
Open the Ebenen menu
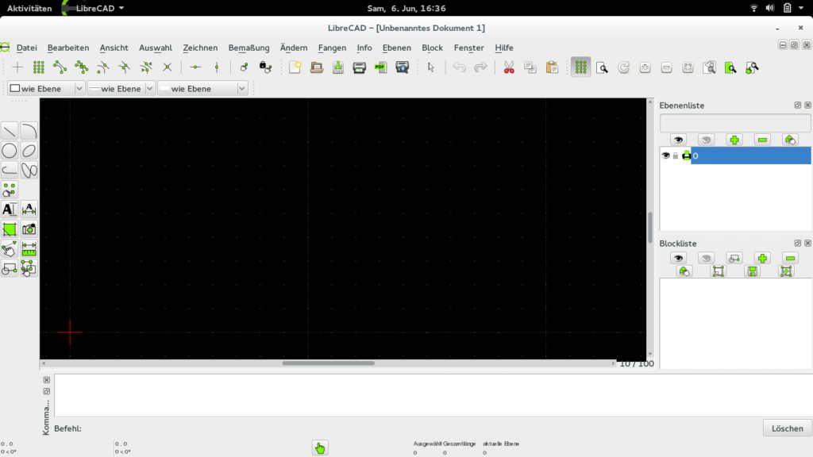click(x=397, y=48)
